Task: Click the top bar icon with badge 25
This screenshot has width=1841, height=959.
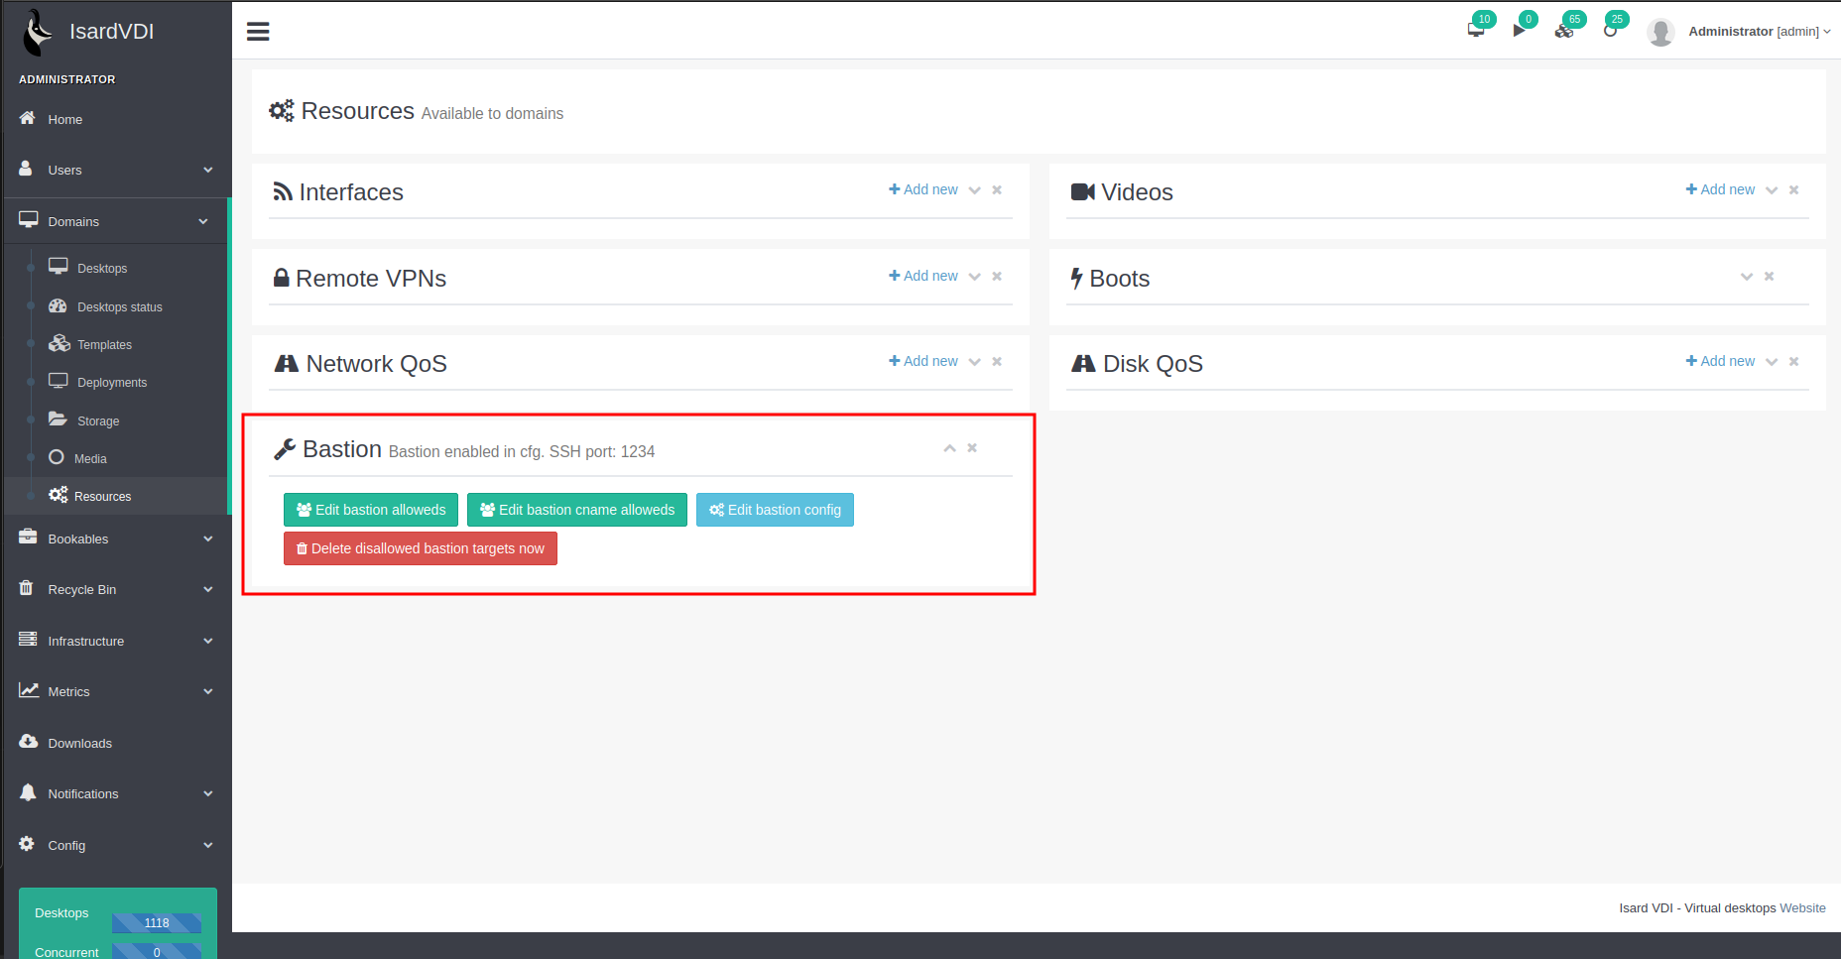Action: [1609, 31]
